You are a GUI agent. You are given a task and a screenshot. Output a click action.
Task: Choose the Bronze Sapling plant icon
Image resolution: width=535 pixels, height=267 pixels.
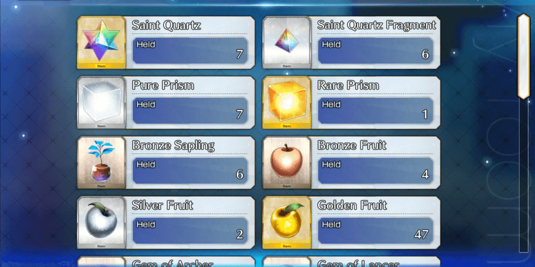(102, 162)
